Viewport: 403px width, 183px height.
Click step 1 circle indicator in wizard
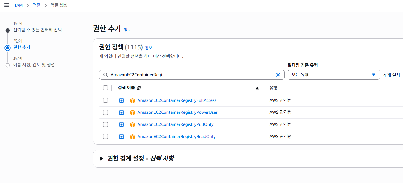(x=8, y=30)
